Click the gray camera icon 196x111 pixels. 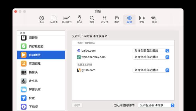(x=24, y=72)
